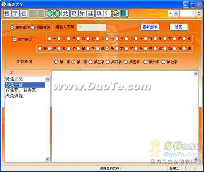Uncheck the 定字查询 checkbox
This screenshot has width=204, height=172.
coord(14,40)
